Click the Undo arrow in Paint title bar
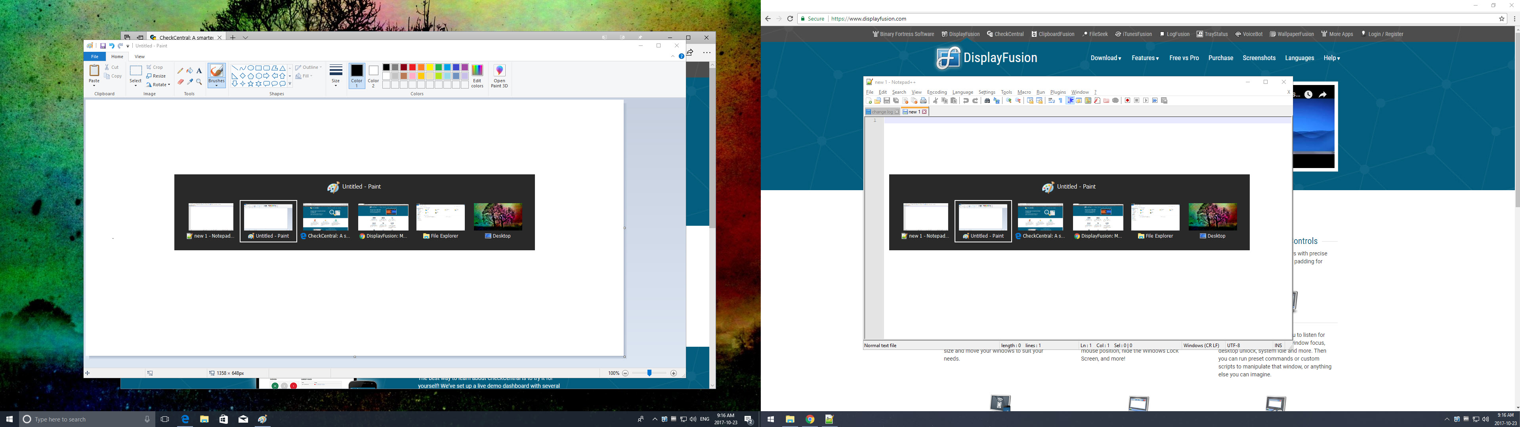 (x=111, y=46)
